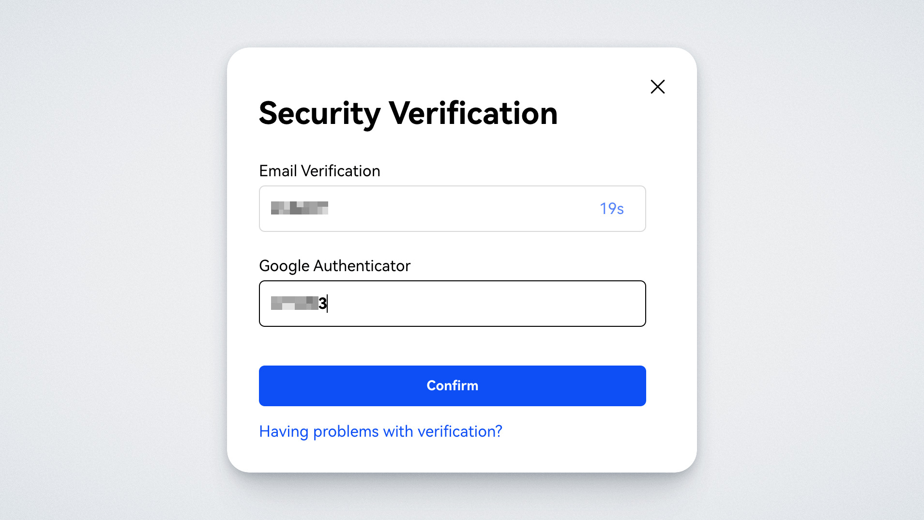Click the word problems in help link
This screenshot has width=924, height=520.
pos(346,431)
